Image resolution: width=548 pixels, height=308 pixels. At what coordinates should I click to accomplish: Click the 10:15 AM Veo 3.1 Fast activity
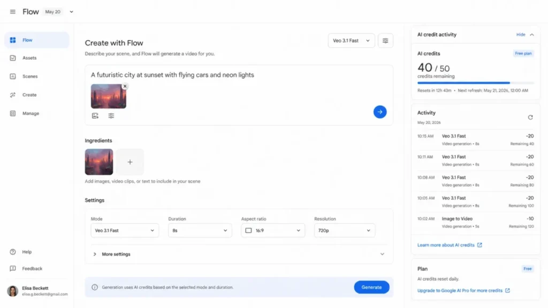click(476, 140)
